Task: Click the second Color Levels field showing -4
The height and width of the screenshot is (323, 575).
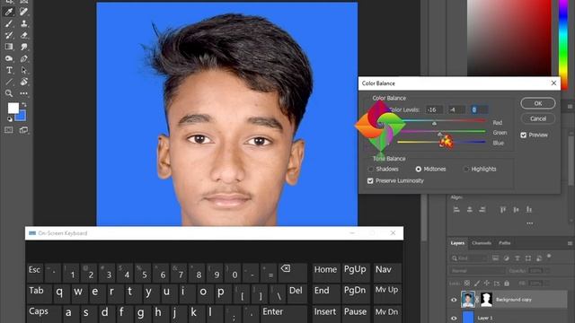Action: tap(456, 109)
